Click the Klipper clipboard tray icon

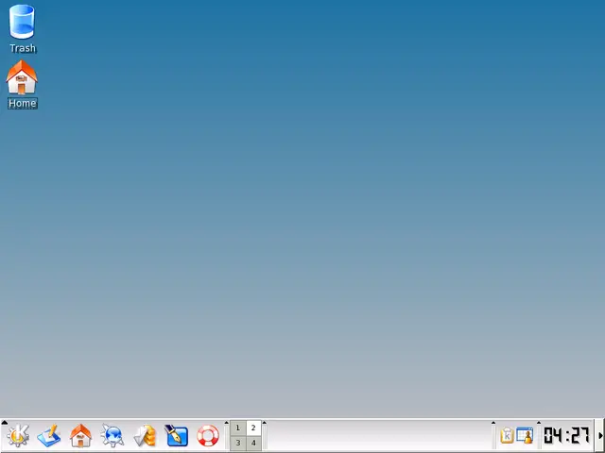[x=507, y=436]
